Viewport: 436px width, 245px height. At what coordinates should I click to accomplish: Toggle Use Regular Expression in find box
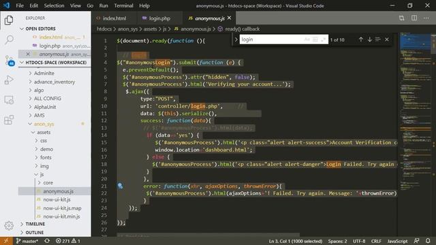pos(323,39)
